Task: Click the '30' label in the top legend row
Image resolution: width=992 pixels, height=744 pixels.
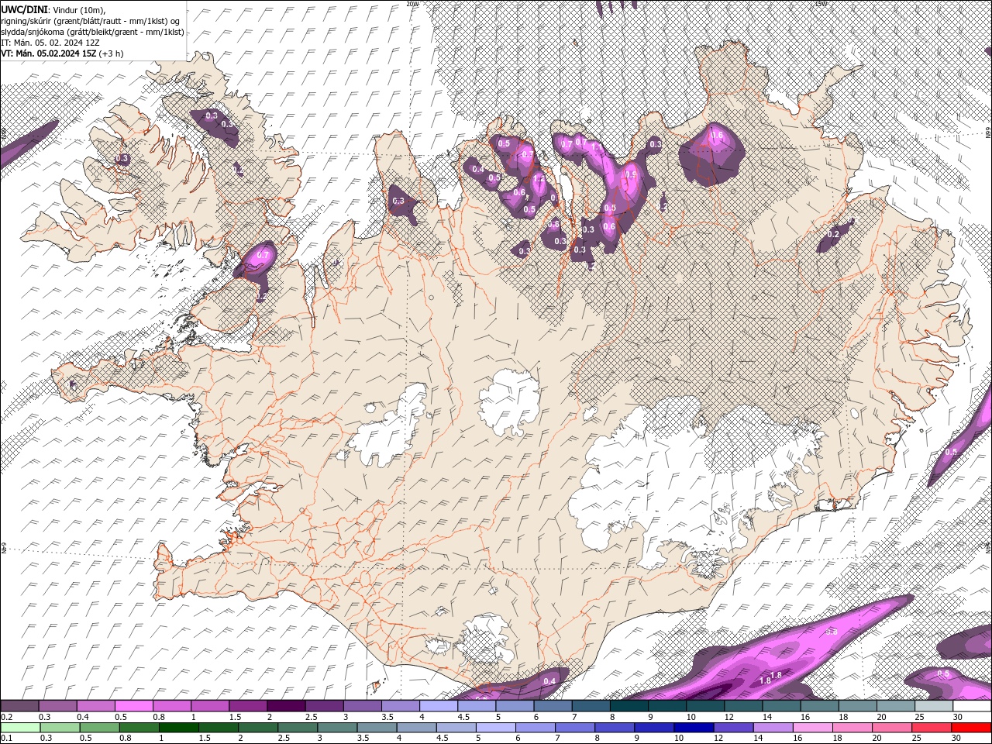Action: (x=958, y=717)
